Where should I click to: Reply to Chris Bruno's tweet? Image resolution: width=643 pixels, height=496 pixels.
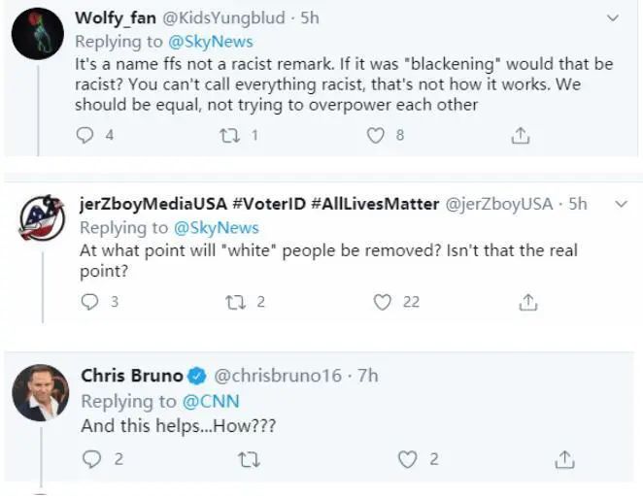pyautogui.click(x=92, y=458)
